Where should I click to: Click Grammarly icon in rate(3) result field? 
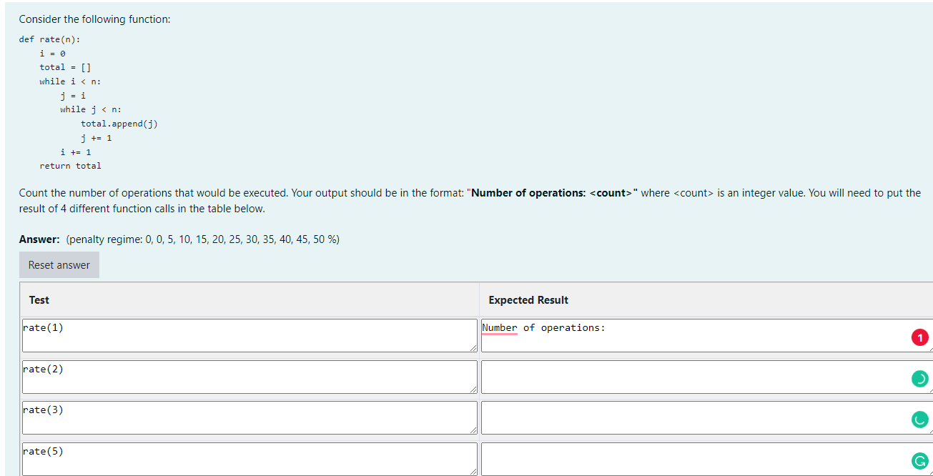pos(920,420)
